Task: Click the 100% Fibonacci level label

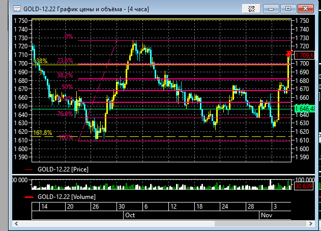Action: (66, 137)
